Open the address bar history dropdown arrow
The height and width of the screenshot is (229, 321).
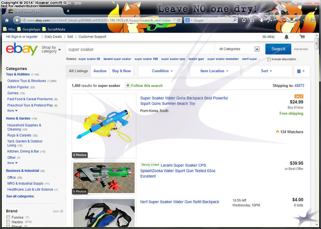[x=174, y=20]
